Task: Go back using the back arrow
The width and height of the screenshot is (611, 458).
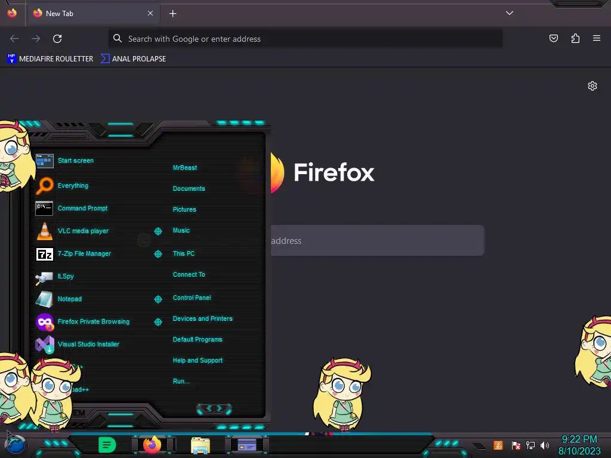Action: tap(14, 39)
